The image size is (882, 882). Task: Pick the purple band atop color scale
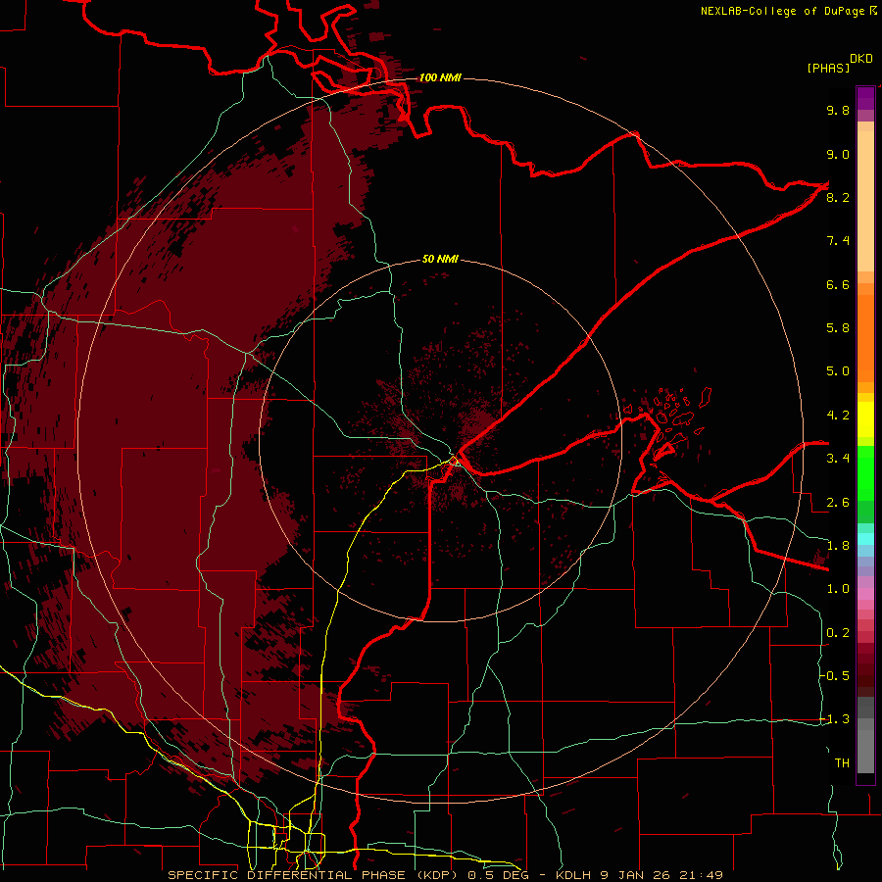click(865, 98)
